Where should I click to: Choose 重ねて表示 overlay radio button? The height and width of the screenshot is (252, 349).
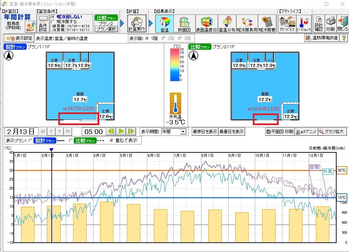tap(111, 141)
